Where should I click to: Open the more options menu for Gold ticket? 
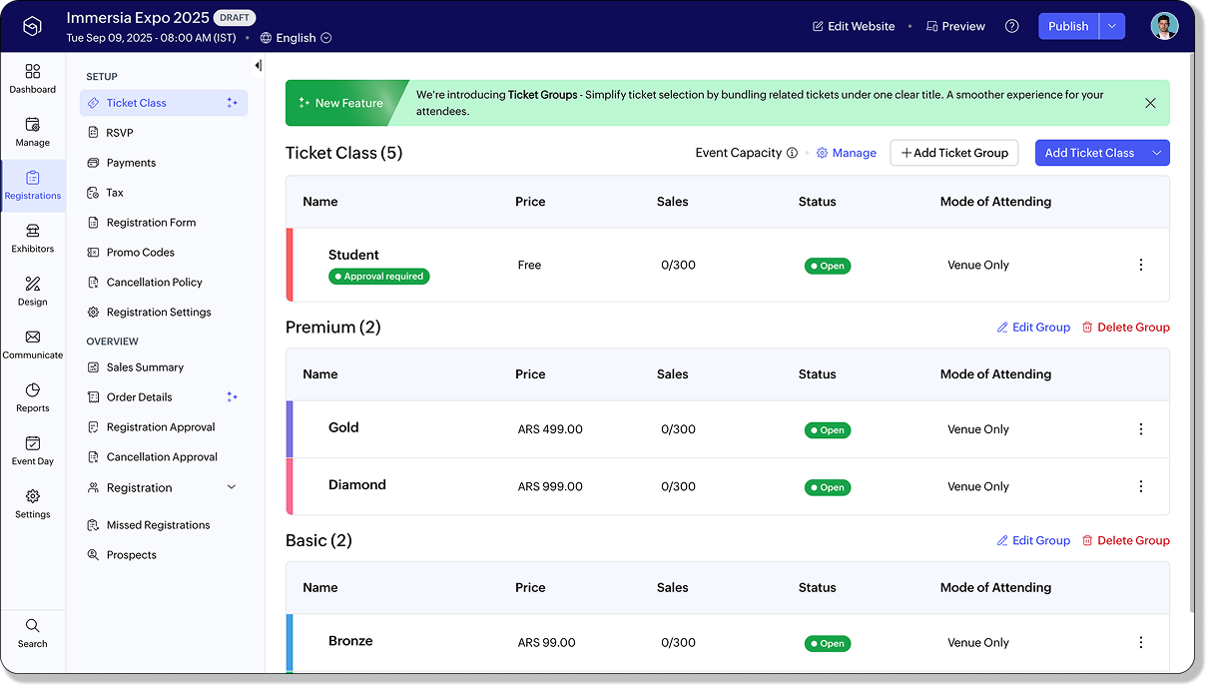(1140, 429)
